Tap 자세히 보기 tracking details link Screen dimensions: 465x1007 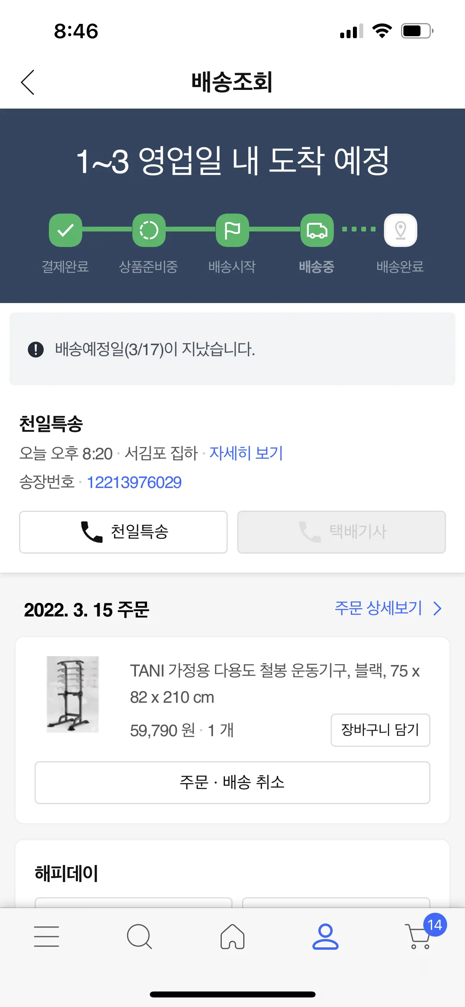click(x=246, y=453)
